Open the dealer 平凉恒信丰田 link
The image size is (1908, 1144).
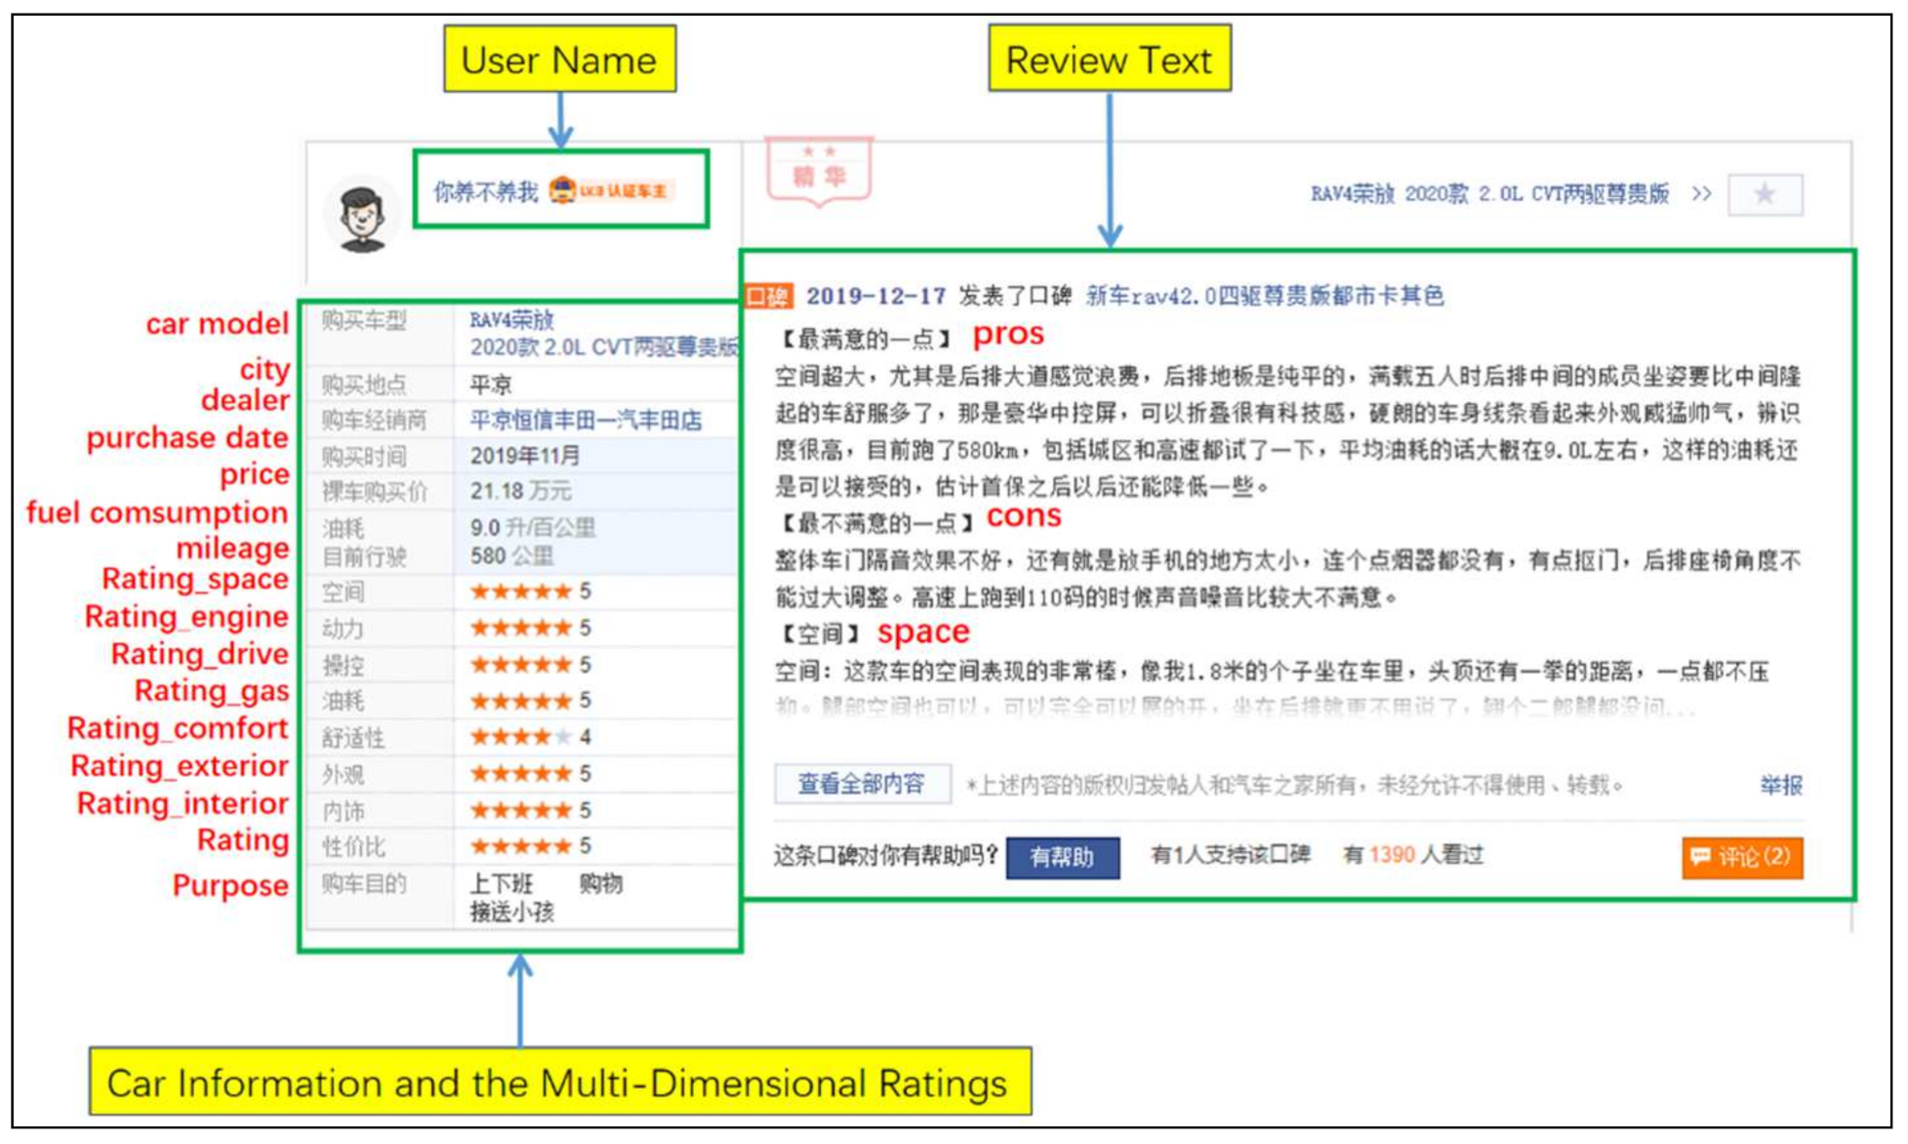coord(586,421)
